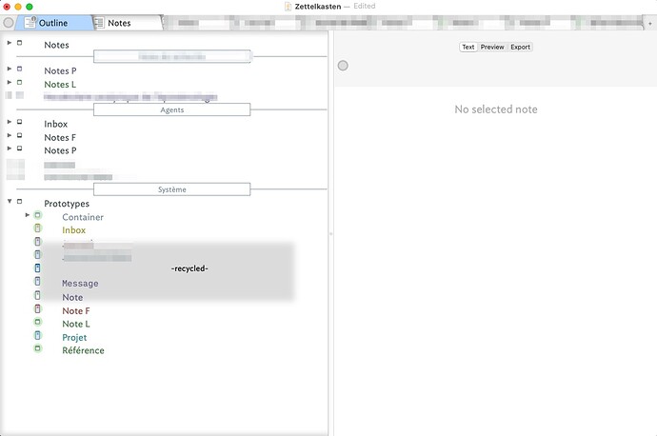Select the Note F prototype

pos(76,310)
